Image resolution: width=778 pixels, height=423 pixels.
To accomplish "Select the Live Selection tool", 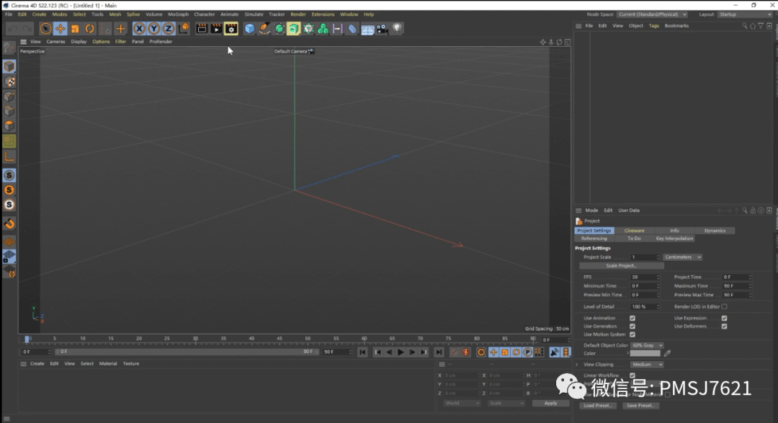I will coord(45,29).
